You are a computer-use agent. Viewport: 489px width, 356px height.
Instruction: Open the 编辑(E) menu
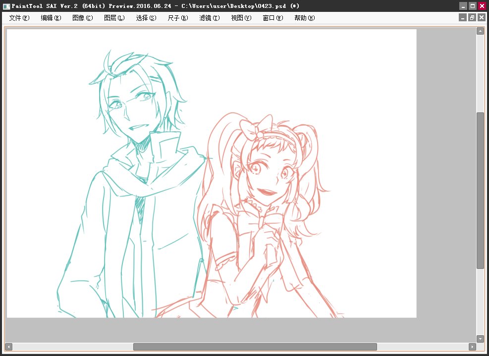click(x=51, y=18)
